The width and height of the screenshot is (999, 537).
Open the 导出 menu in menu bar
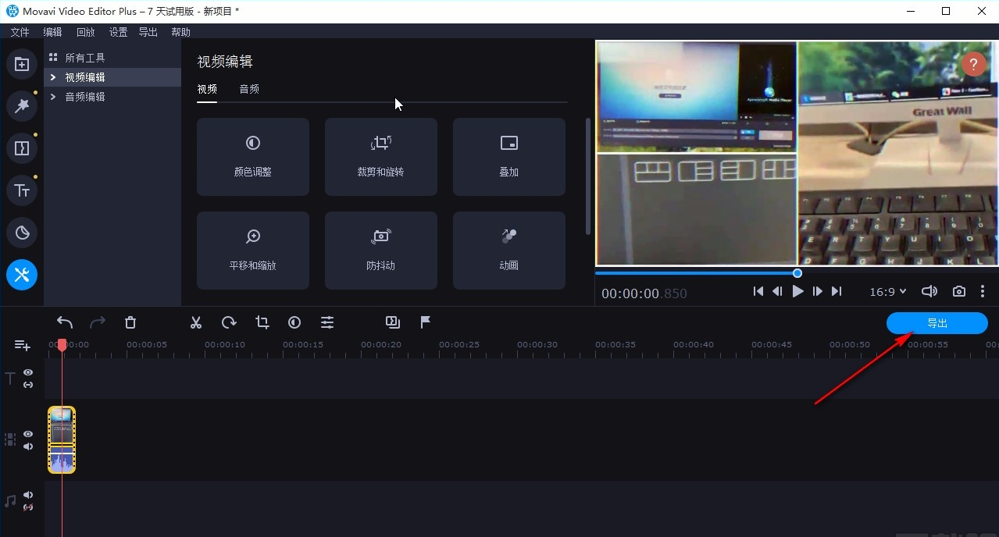pos(148,32)
